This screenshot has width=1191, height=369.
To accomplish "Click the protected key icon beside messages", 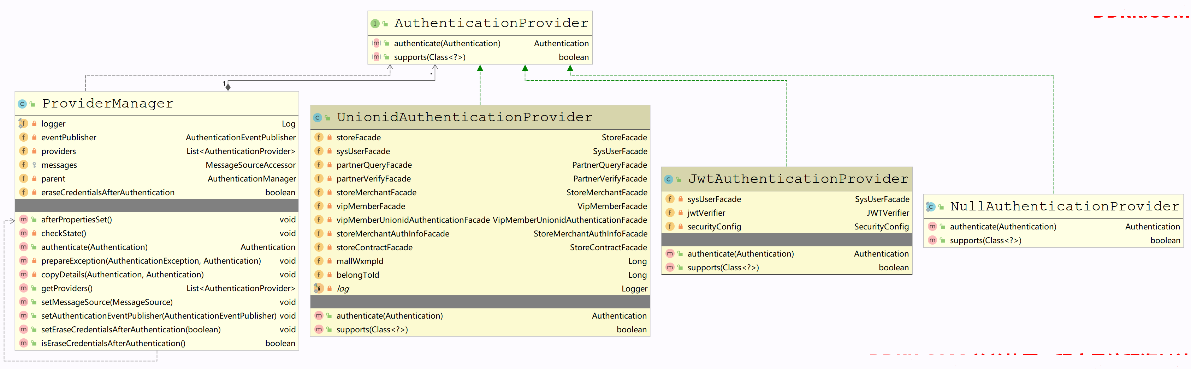I will coord(34,165).
